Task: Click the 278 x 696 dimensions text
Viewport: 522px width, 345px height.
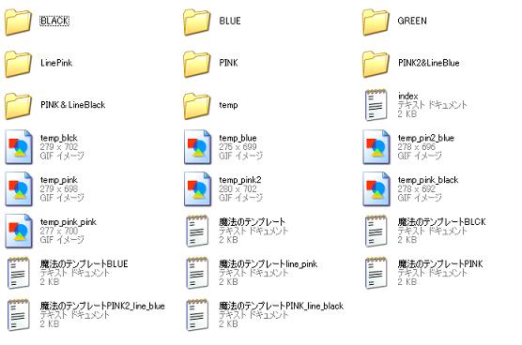Action: [x=417, y=146]
